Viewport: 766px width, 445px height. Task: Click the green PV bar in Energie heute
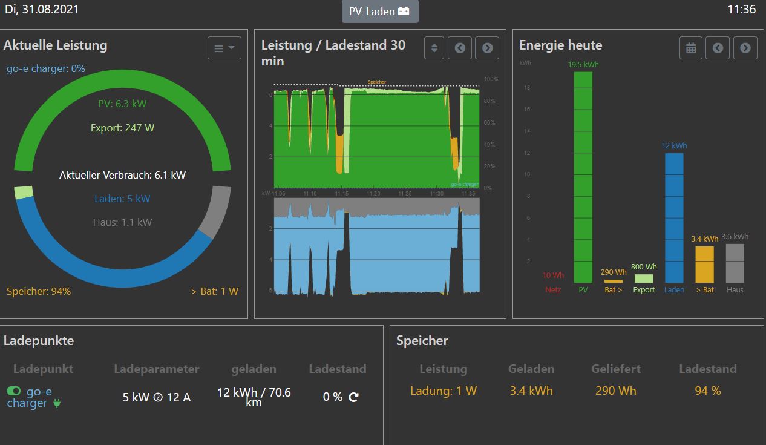[583, 177]
